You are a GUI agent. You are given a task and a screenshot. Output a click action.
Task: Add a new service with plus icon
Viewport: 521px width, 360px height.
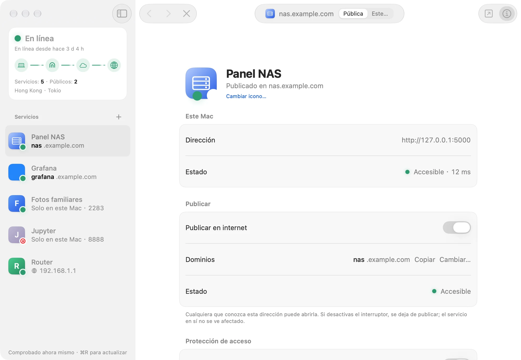119,117
